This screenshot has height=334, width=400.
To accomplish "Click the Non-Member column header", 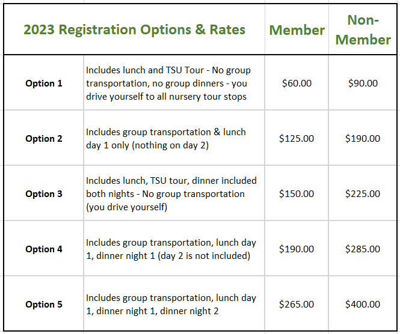I will pyautogui.click(x=363, y=30).
